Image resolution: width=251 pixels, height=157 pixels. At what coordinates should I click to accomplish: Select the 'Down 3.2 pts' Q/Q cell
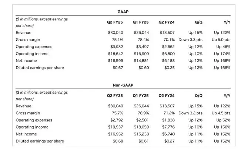190,113
